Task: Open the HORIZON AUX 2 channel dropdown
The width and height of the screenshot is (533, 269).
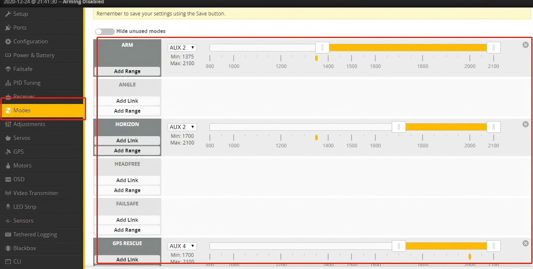Action: click(x=182, y=127)
